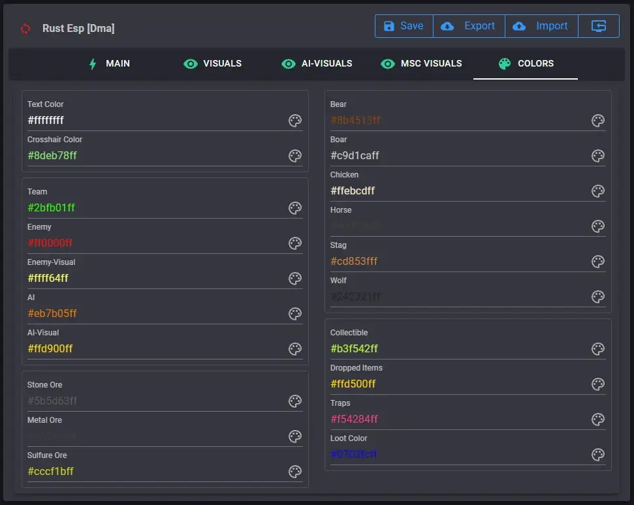Click the Import button
The height and width of the screenshot is (505, 634).
(542, 25)
